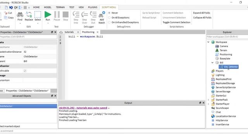The height and width of the screenshot is (140, 248).
Task: Open the TEST ribbon tab
Action: [72, 7]
